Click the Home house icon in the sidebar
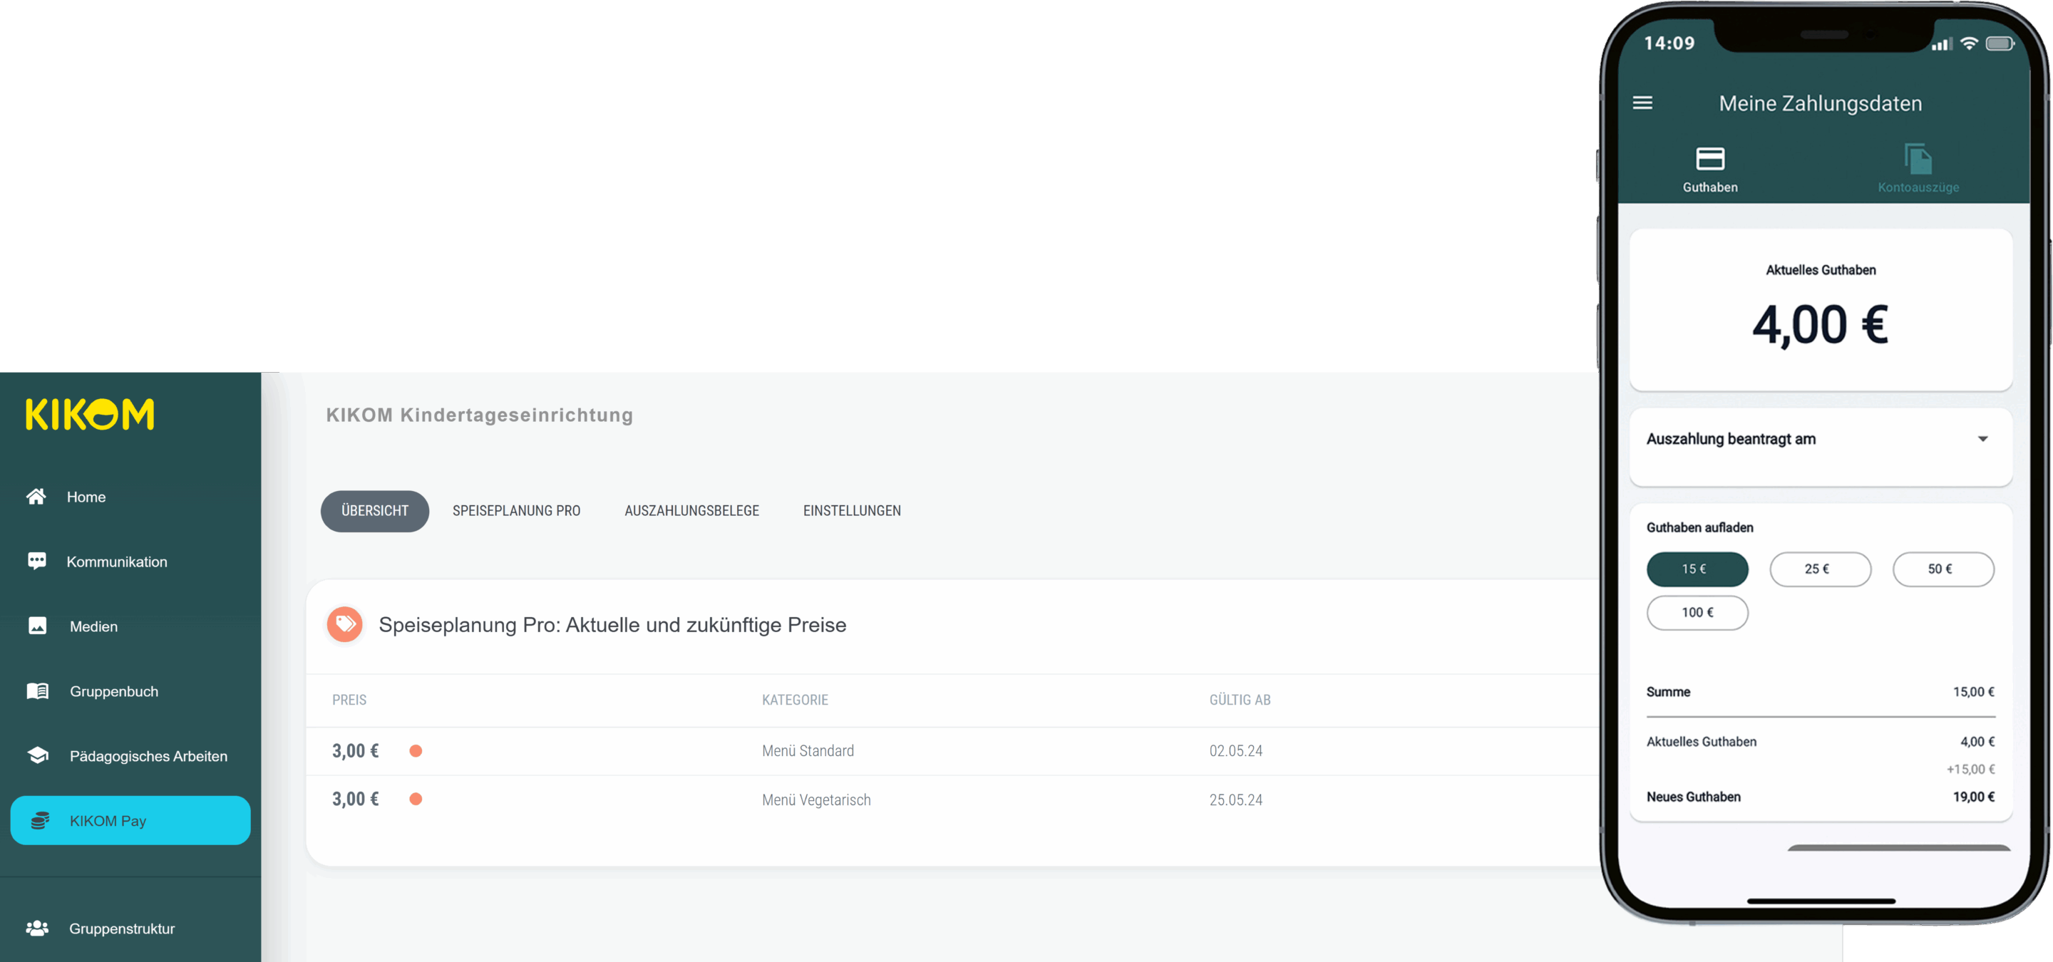The image size is (2053, 962). tap(36, 496)
